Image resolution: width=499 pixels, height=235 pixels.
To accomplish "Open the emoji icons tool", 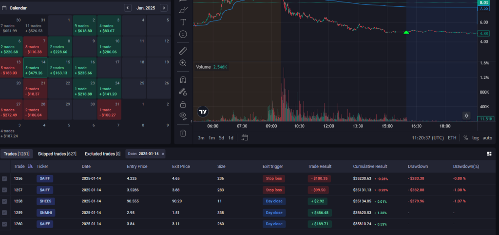I will pos(183,34).
